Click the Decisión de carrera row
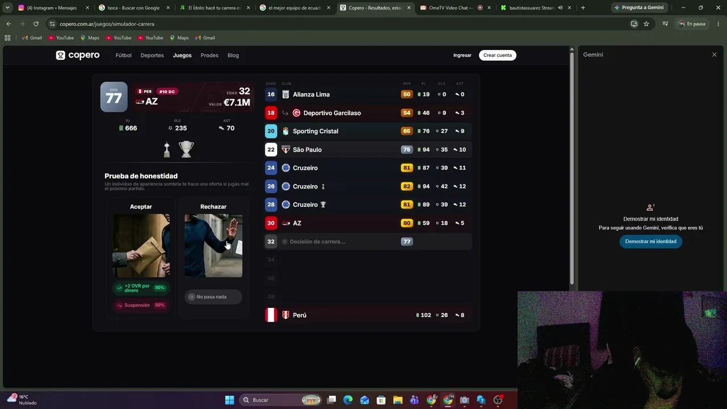727x409 pixels. 368,241
